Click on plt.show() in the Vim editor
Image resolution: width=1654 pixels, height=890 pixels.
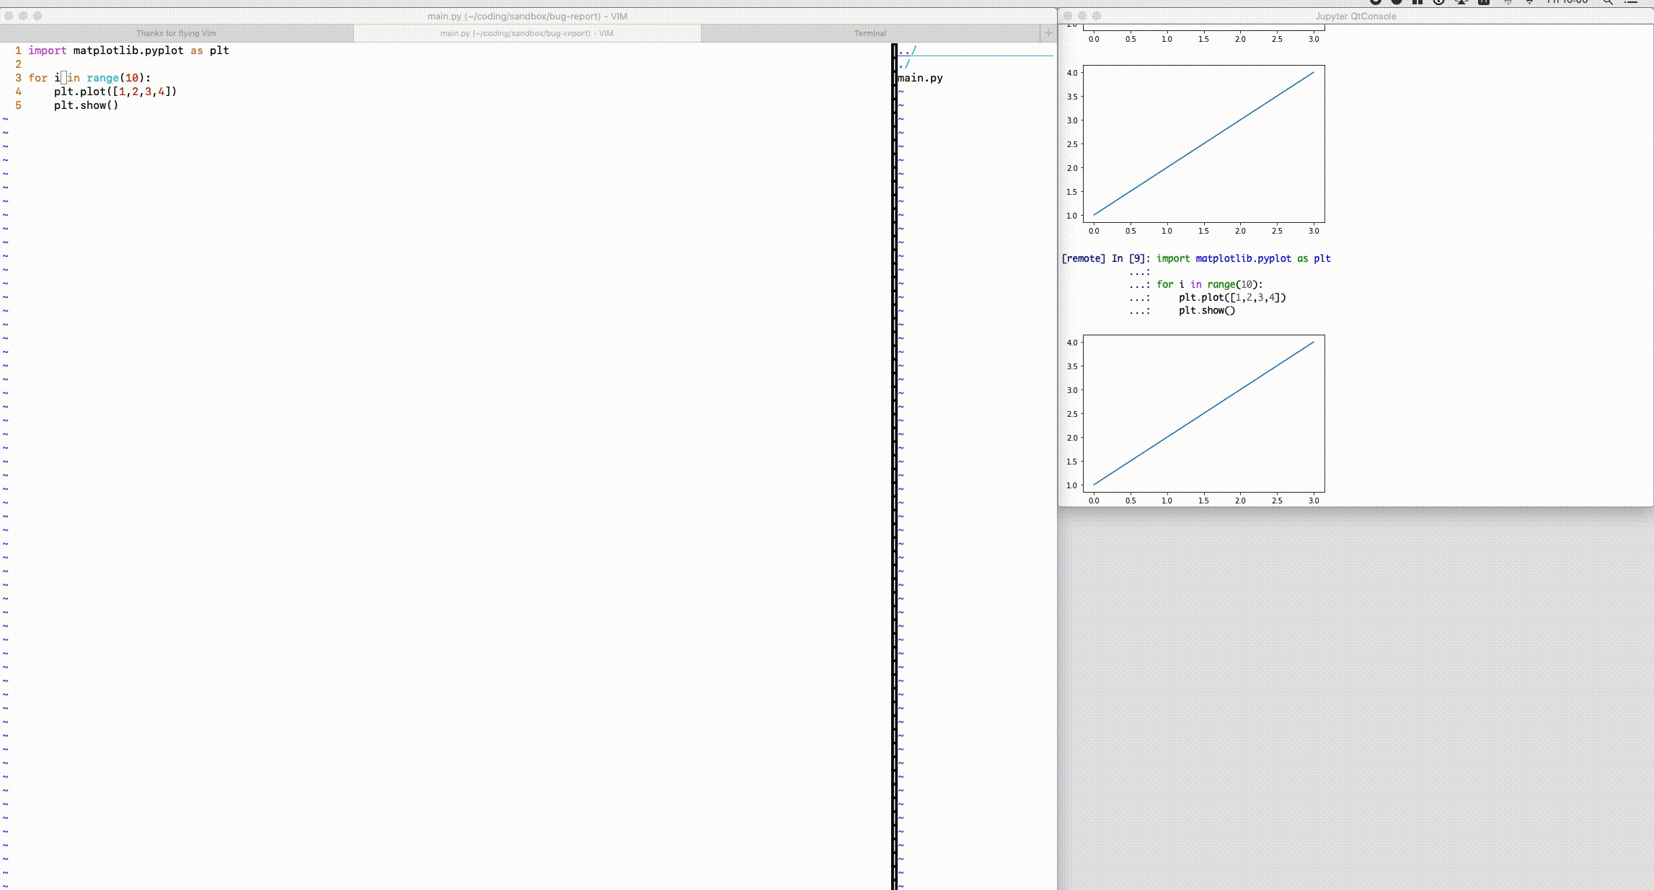86,105
